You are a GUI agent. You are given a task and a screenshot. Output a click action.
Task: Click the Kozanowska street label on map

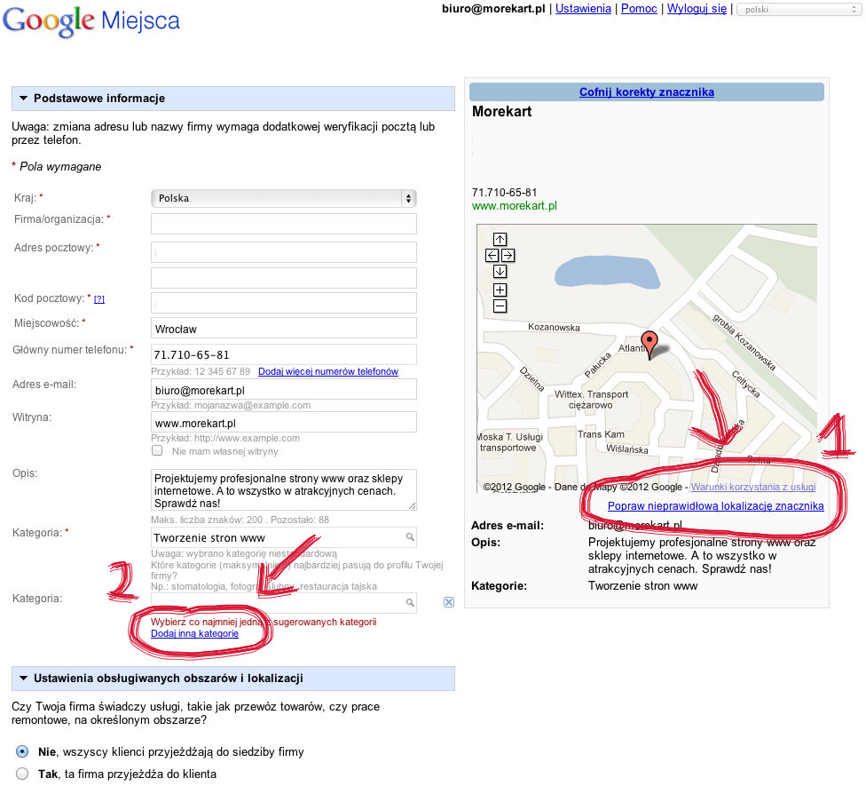(554, 328)
